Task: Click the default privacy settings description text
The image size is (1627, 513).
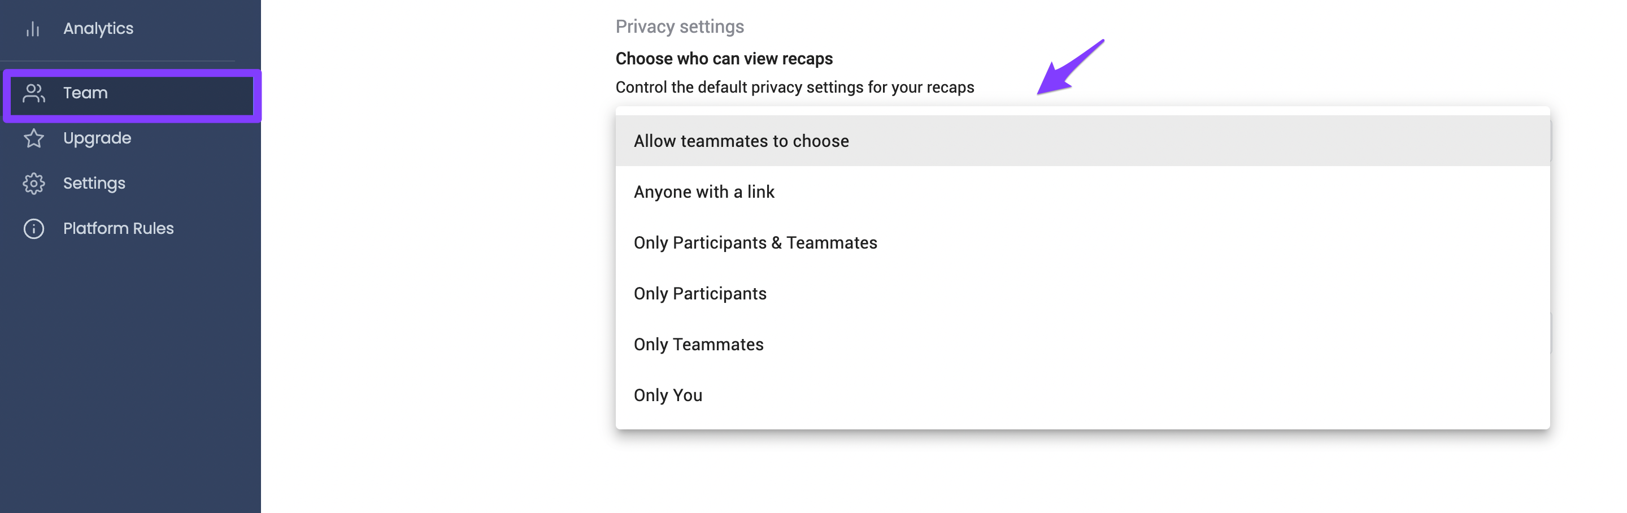Action: [794, 87]
